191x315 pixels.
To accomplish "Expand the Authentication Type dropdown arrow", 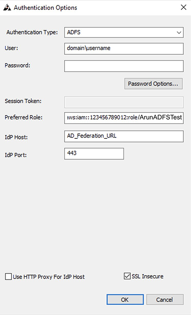I will 179,32.
